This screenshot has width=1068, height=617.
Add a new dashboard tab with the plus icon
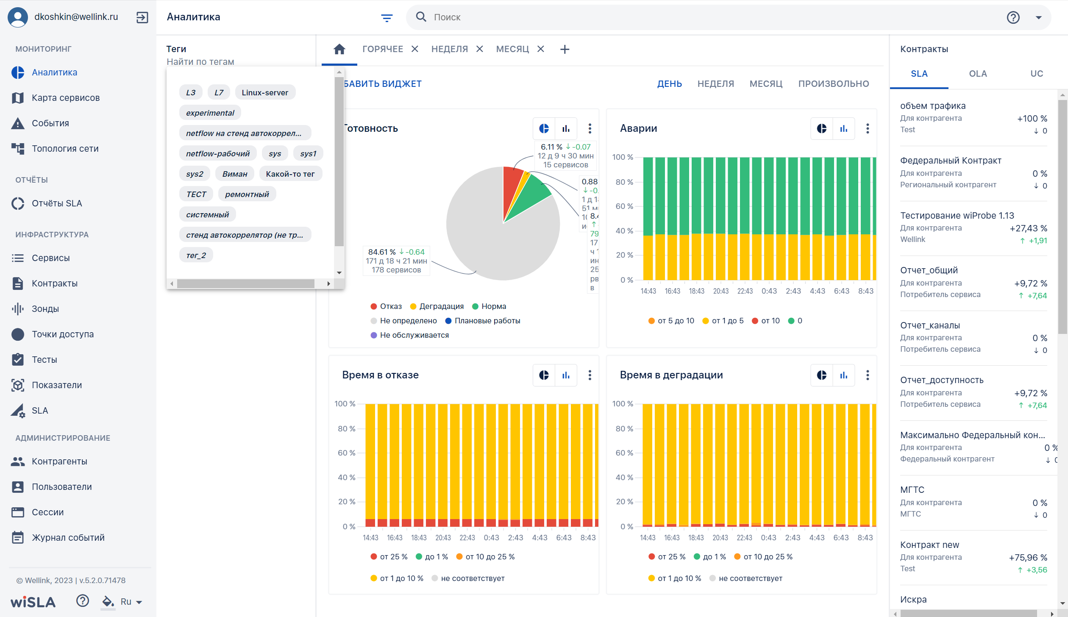click(x=565, y=49)
